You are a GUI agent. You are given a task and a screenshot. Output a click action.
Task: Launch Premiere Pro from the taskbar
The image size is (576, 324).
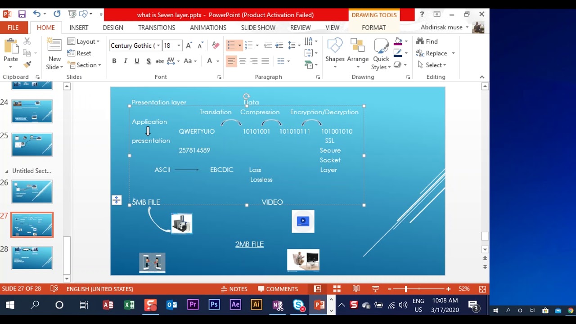pyautogui.click(x=193, y=305)
